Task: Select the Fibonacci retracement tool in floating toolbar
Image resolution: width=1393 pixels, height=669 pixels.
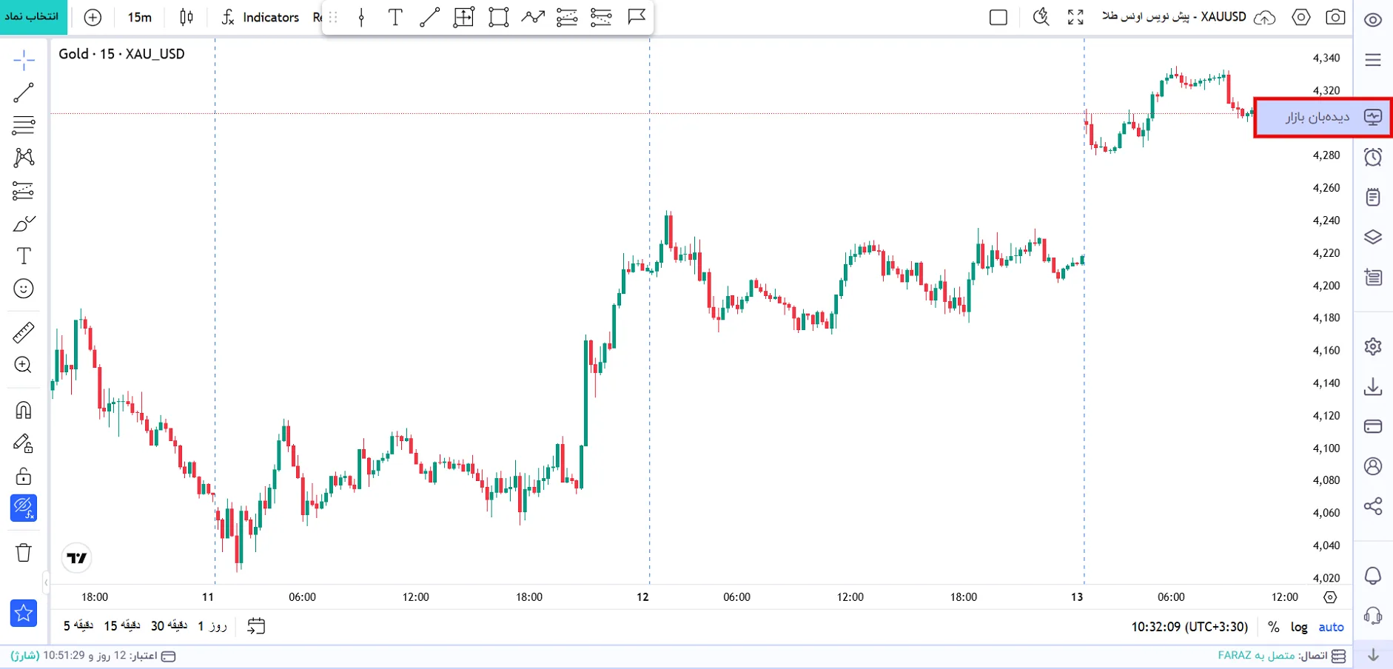Action: [567, 17]
